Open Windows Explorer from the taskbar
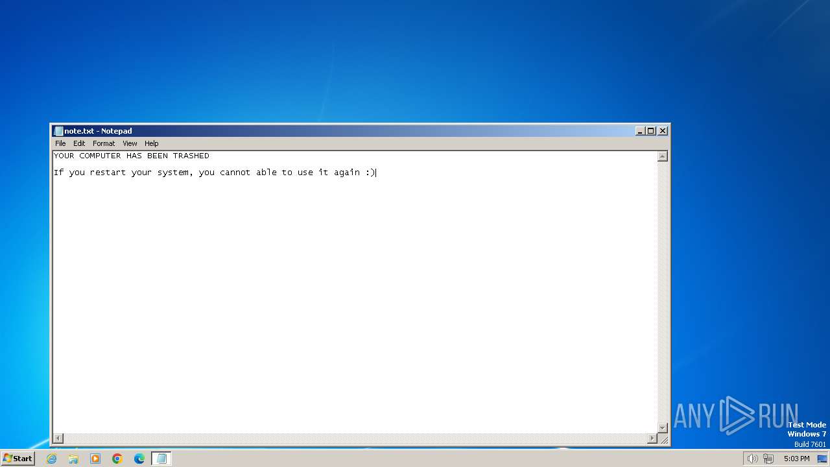830x467 pixels. click(73, 459)
